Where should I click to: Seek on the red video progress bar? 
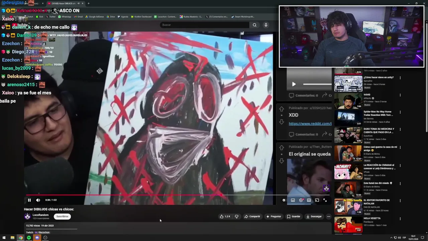tap(178, 195)
